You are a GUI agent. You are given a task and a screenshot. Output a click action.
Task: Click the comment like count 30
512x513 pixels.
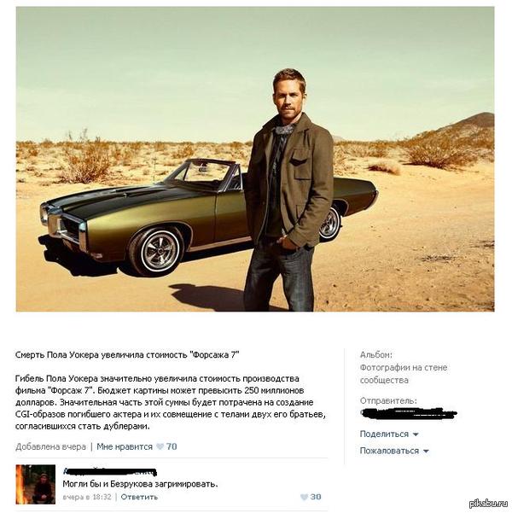[316, 497]
